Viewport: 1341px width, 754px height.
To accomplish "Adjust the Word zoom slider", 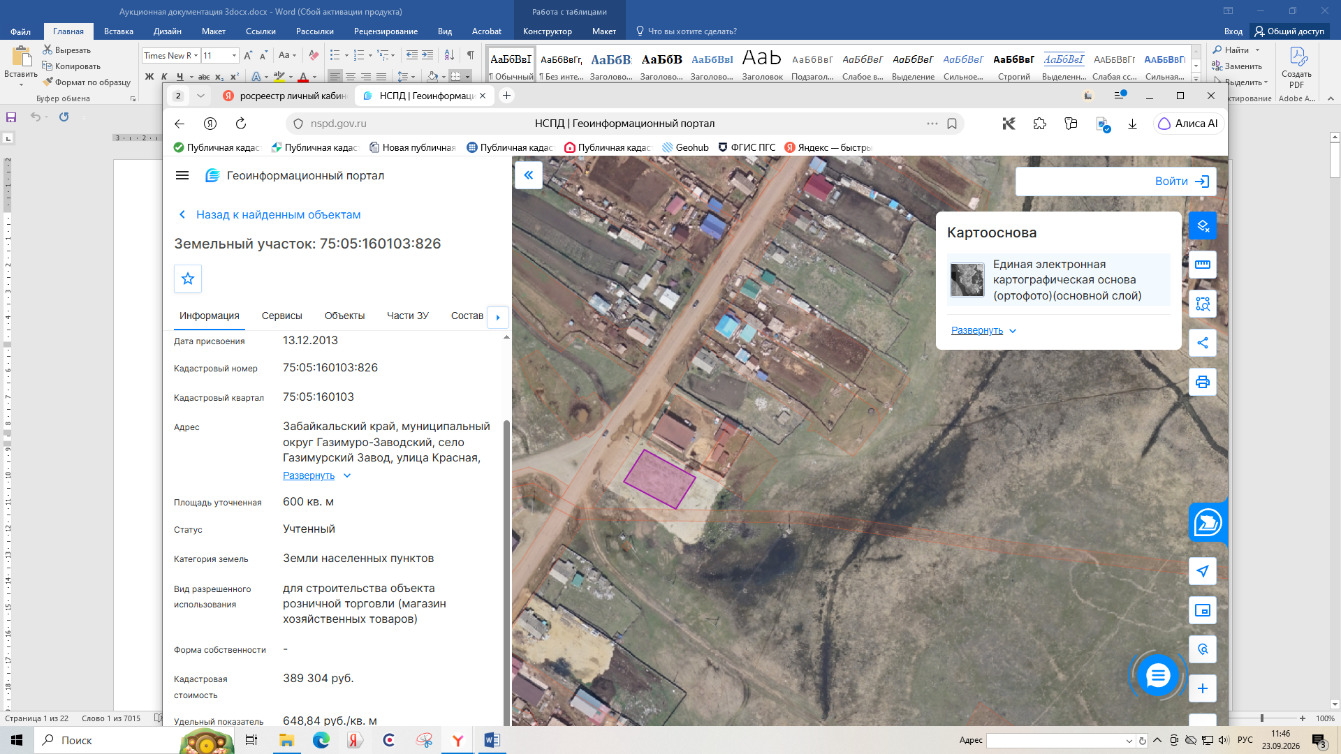I will pyautogui.click(x=1261, y=718).
